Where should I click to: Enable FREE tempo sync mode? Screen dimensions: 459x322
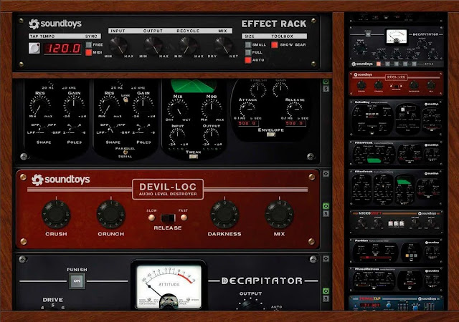pyautogui.click(x=89, y=45)
